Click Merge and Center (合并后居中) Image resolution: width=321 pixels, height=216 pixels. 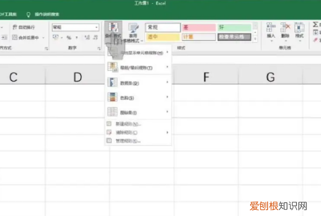[25, 37]
